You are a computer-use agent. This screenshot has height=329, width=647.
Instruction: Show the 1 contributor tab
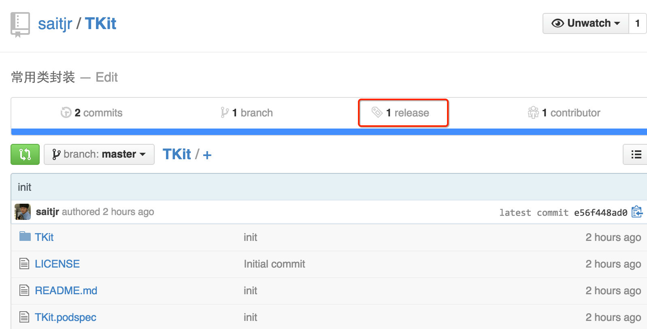pyautogui.click(x=564, y=113)
